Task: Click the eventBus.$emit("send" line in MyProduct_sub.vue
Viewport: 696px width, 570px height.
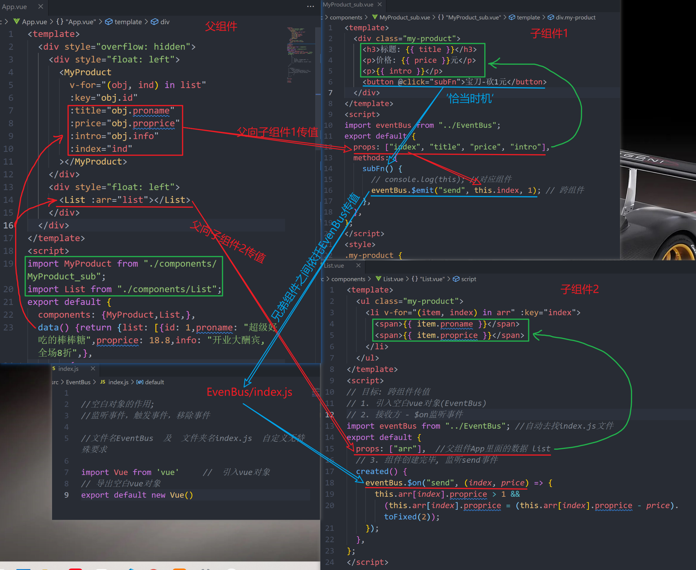Action: point(456,190)
